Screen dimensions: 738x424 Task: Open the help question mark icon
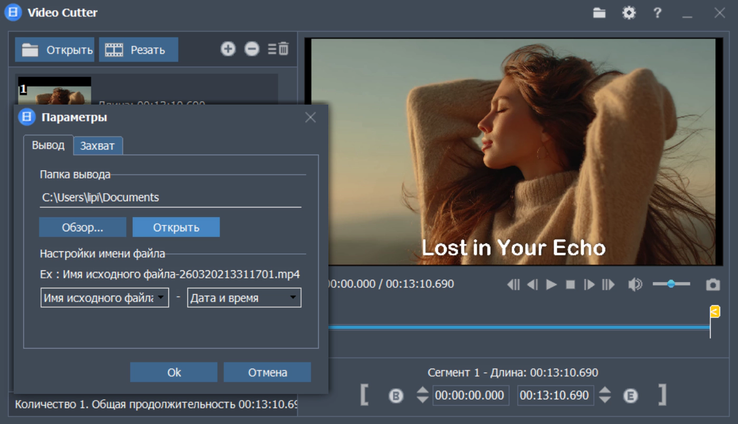coord(657,13)
